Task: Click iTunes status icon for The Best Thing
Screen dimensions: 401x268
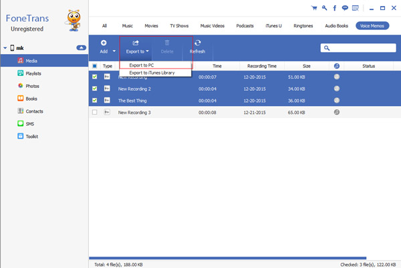Action: point(337,100)
